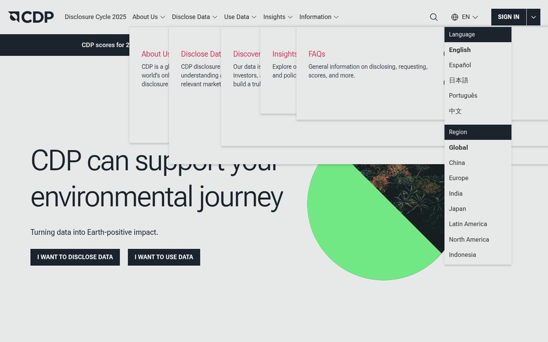The width and height of the screenshot is (548, 342).
Task: Click the CDP logo
Action: click(31, 17)
